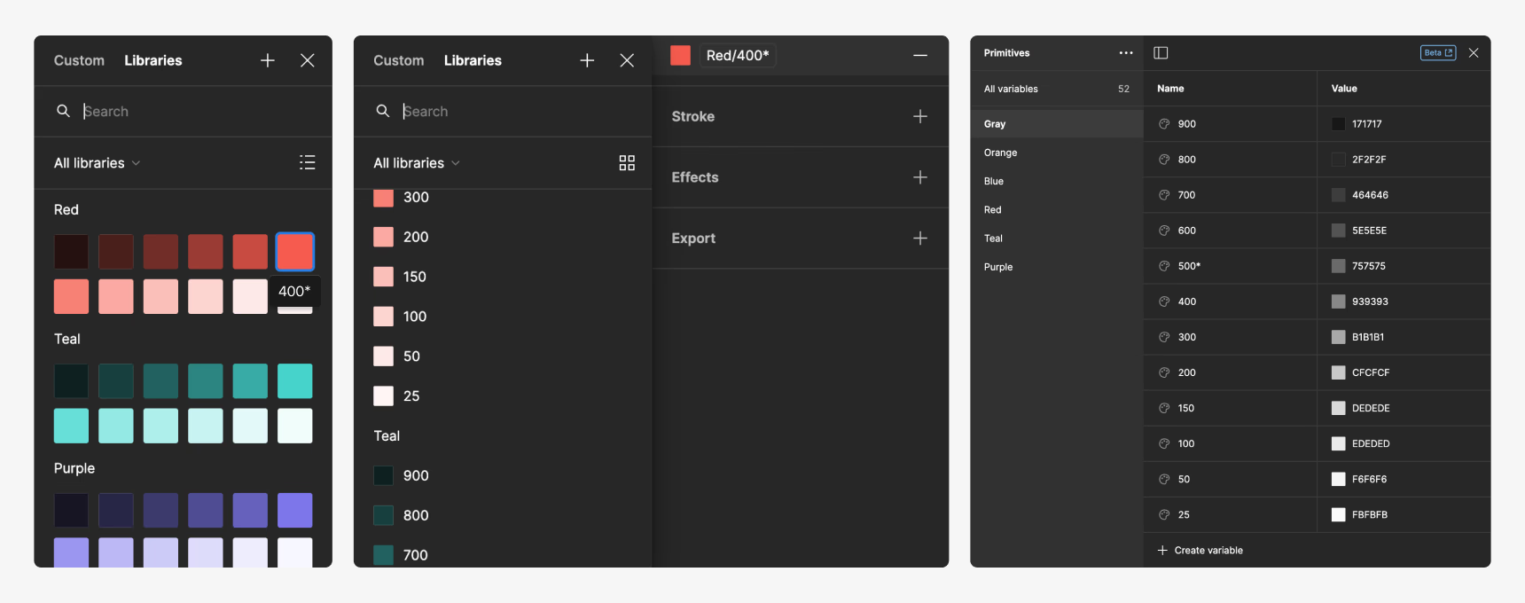Switch middle panel to grid view icon
Screen dimensions: 1525x603
coord(627,162)
